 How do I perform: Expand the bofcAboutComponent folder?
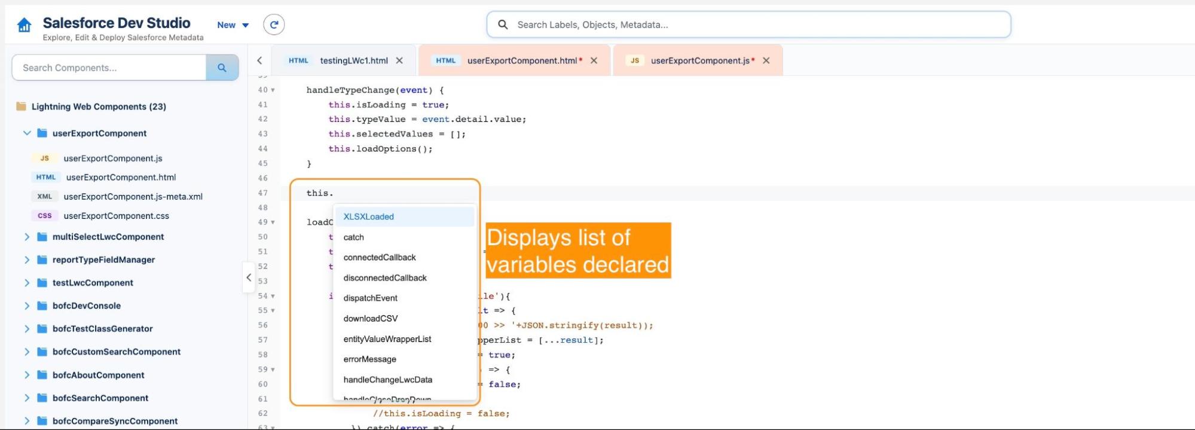[x=27, y=375]
